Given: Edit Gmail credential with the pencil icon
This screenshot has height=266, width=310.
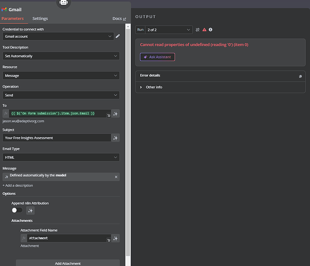Looking at the screenshot, I should (117, 36).
